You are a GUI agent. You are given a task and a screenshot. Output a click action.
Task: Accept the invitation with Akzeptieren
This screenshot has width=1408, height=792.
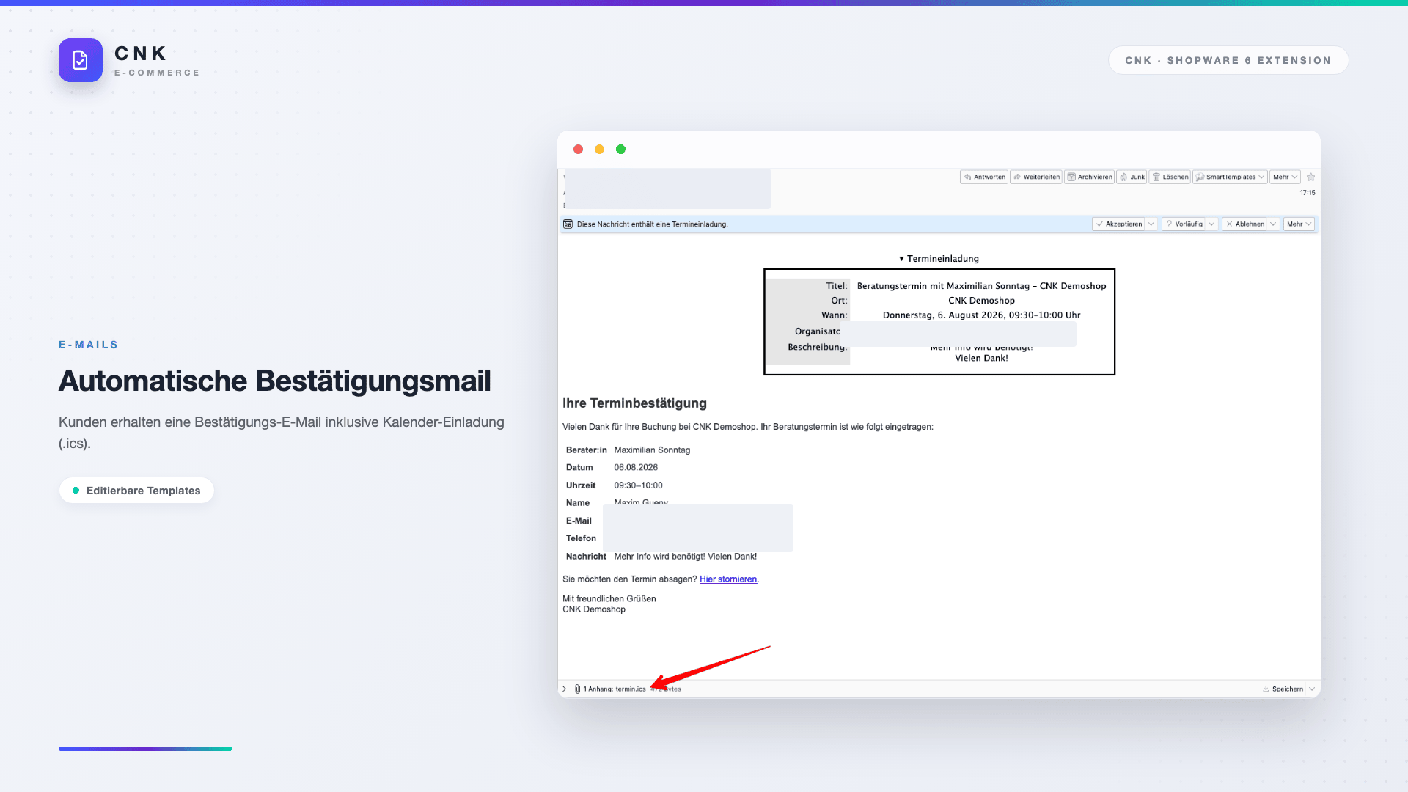(1118, 224)
